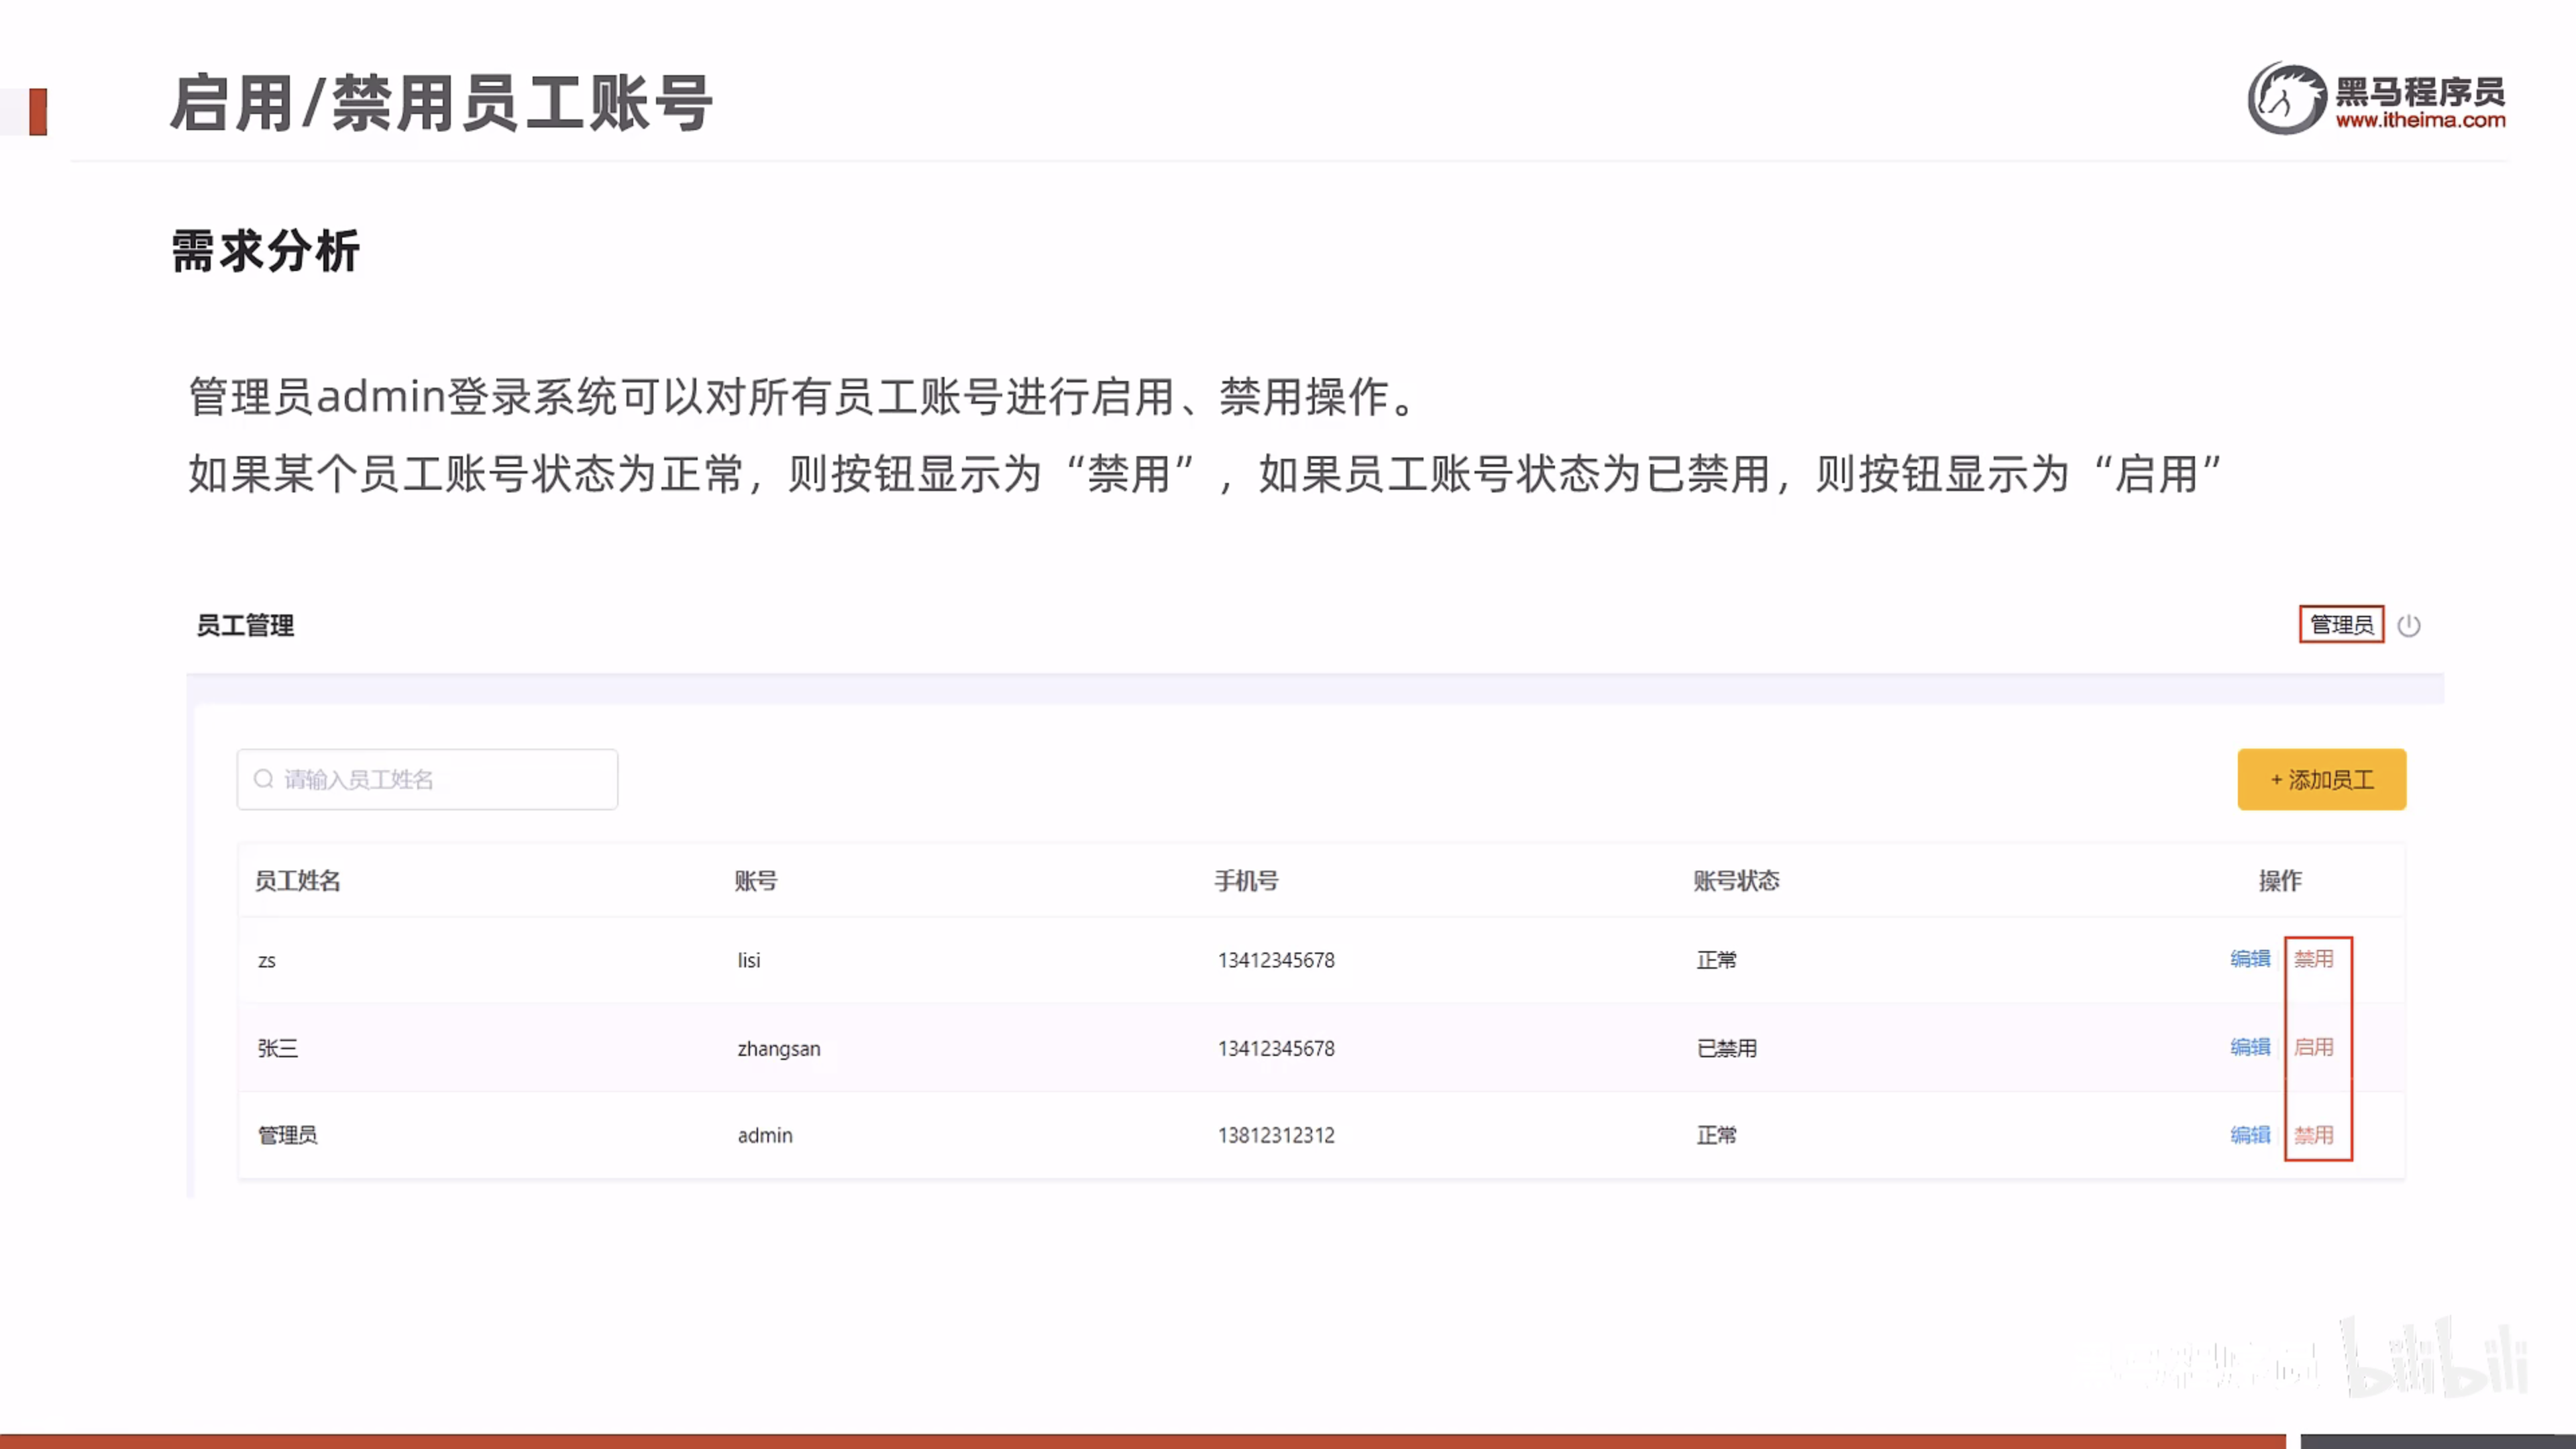Click the 账号状态 column header
The height and width of the screenshot is (1449, 2576).
click(1736, 881)
